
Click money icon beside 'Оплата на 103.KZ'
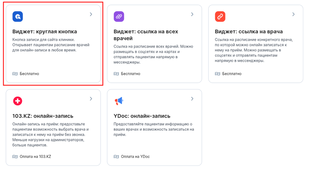[x=15, y=156]
